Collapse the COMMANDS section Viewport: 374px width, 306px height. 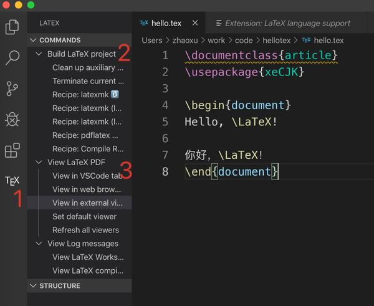click(34, 41)
